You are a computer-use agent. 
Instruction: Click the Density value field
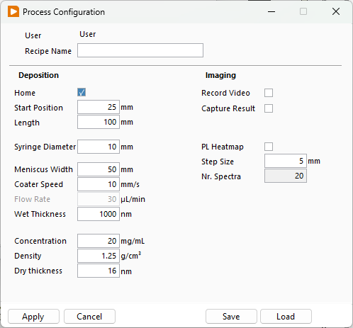tap(99, 256)
